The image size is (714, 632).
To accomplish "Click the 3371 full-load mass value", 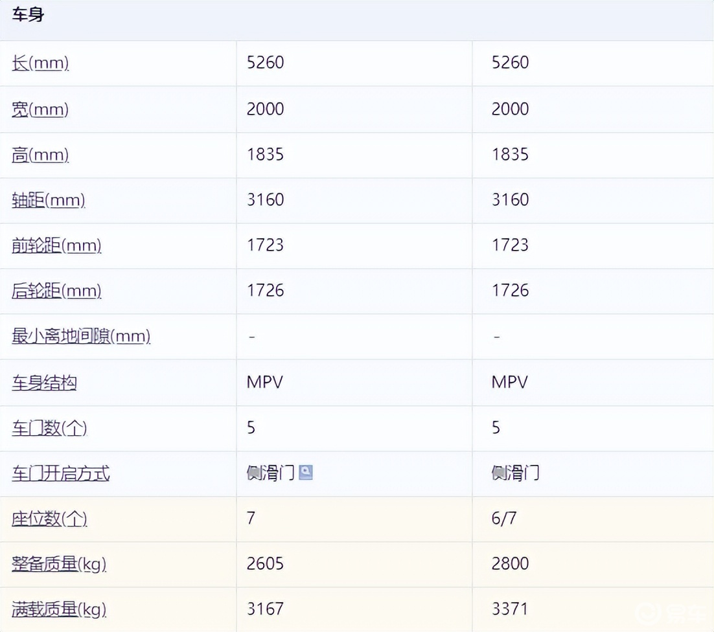I will coord(510,609).
